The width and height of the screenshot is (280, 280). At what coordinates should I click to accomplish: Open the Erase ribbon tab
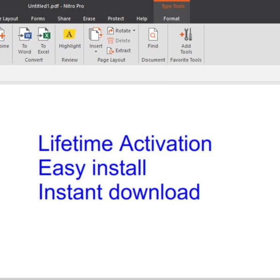point(89,19)
